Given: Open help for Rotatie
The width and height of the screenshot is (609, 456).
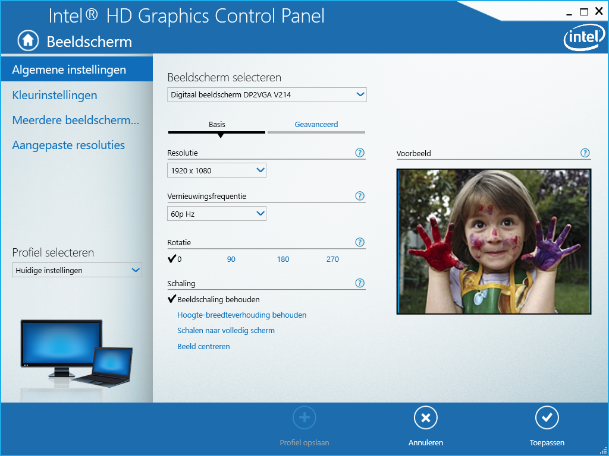Looking at the screenshot, I should [360, 242].
